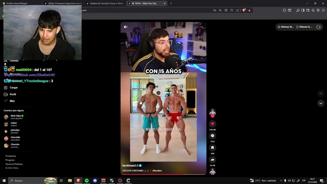Viewport: 327px width, 184px height.
Task: Go to the previous video
Action: [x=321, y=93]
